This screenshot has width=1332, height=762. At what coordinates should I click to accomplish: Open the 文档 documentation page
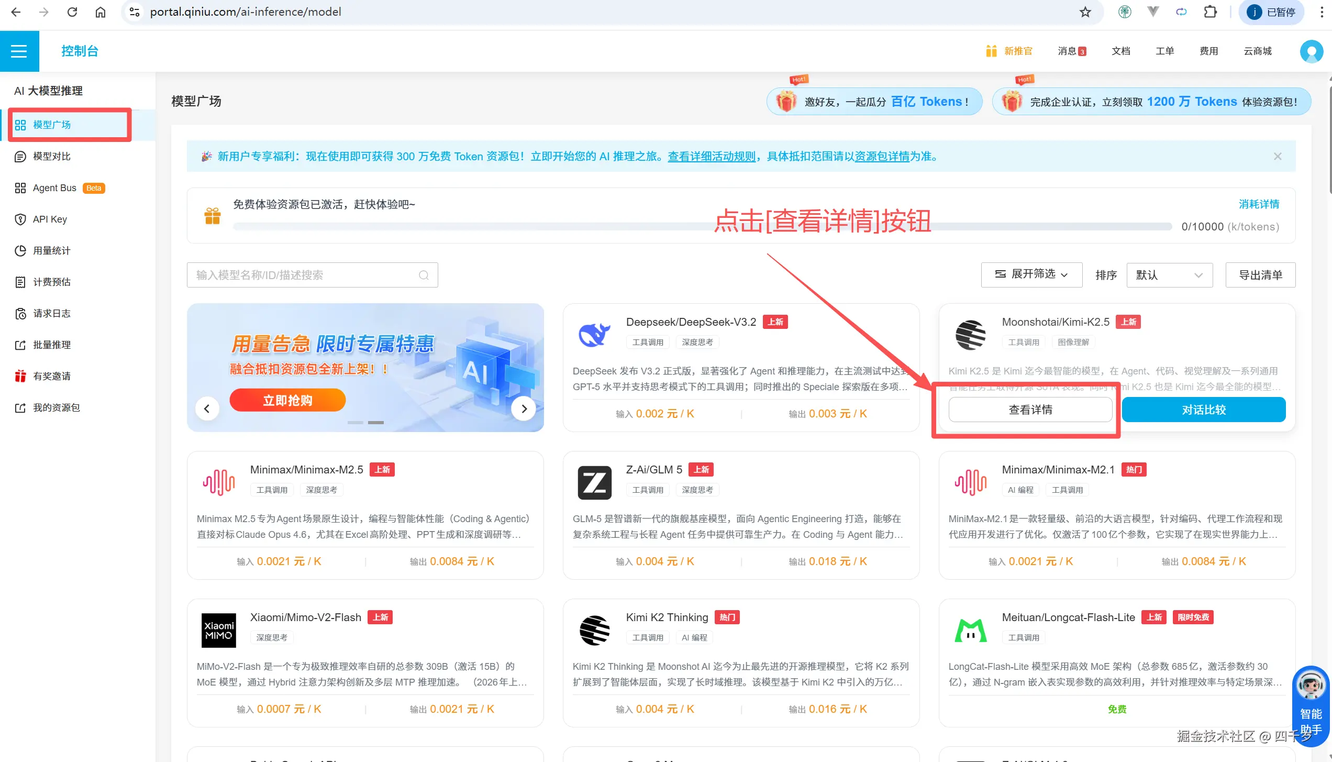point(1120,51)
